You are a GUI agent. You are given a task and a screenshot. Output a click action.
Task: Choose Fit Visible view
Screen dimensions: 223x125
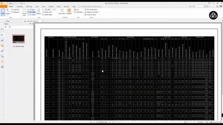click(31, 15)
